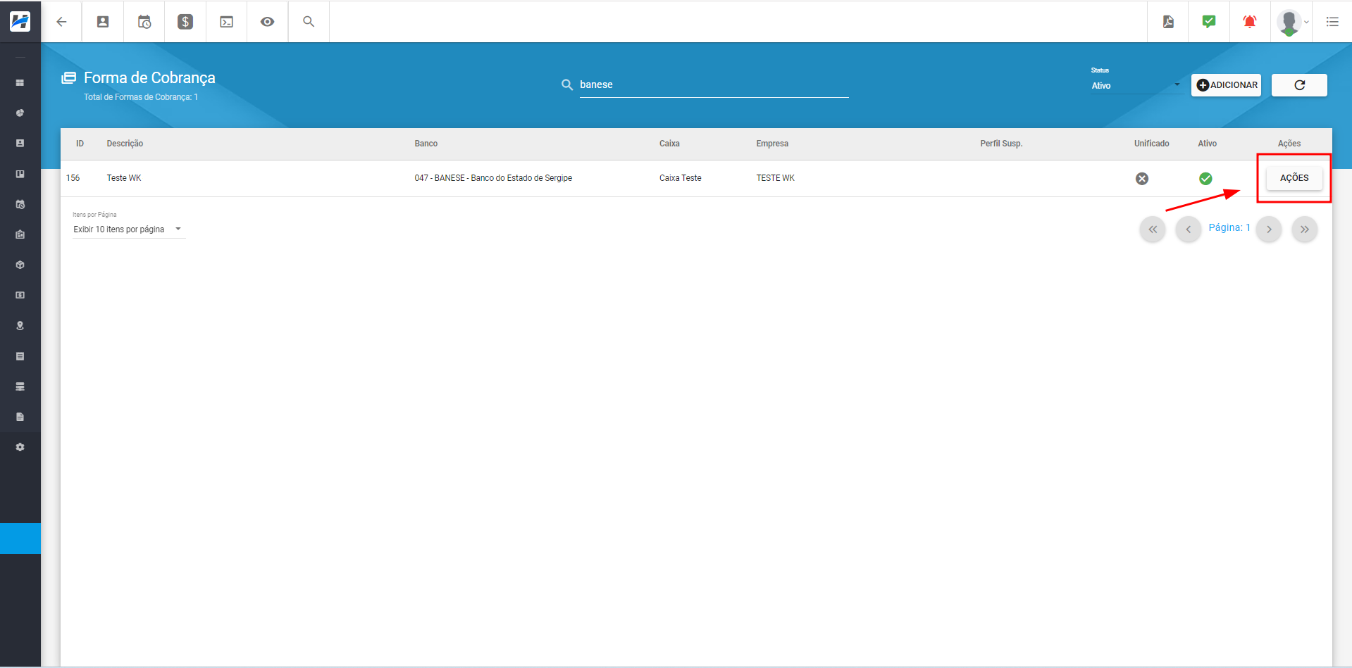Click the ID 156 cell
Viewport: 1352px width, 668px height.
click(x=73, y=178)
